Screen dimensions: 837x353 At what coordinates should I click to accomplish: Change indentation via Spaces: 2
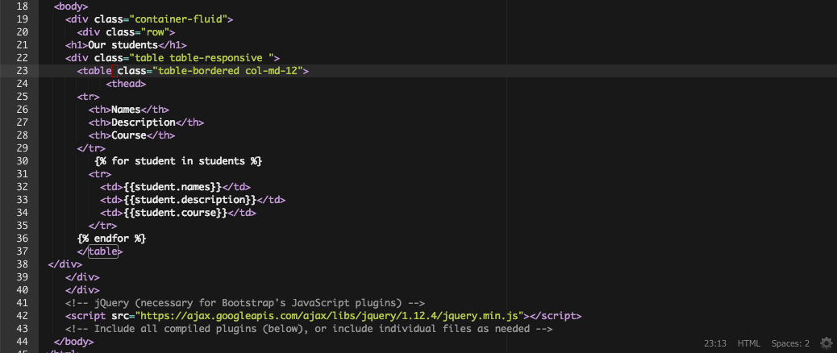coord(790,343)
